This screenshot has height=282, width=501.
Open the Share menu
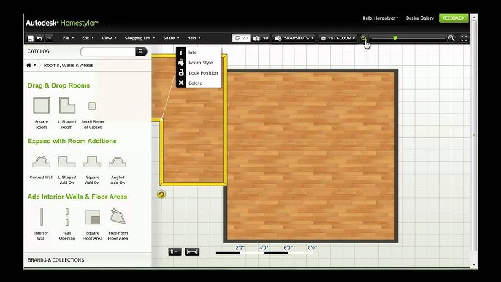point(171,38)
